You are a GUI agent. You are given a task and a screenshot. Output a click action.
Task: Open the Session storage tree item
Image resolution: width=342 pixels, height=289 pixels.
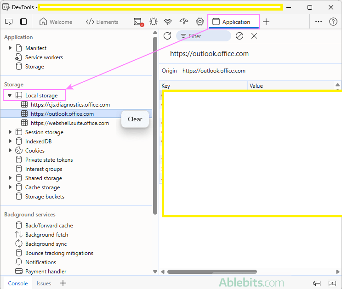[x=44, y=132]
